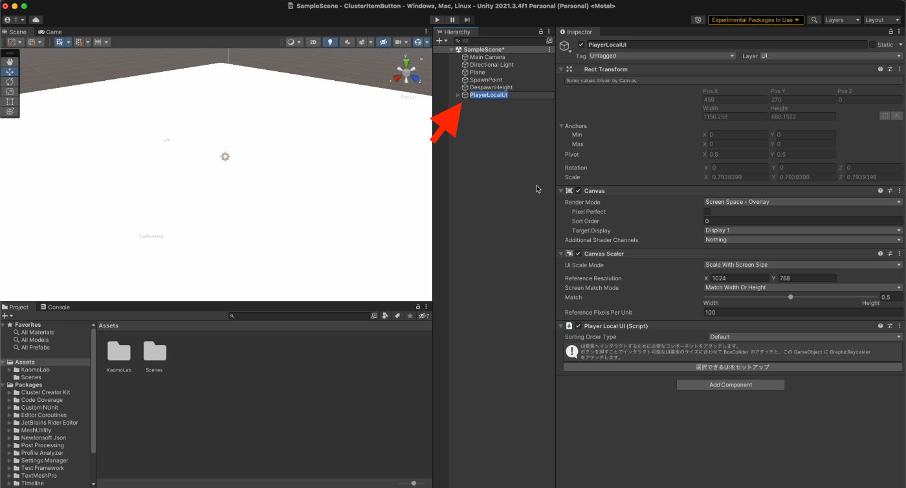Open Experimental Packages In Use dropdown
Viewport: 906px width, 488px height.
[756, 20]
